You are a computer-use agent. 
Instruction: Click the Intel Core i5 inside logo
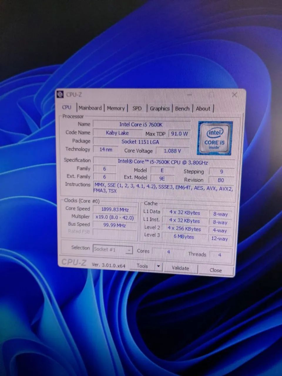coord(215,138)
